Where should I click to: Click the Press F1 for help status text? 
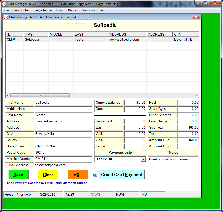click(18, 194)
